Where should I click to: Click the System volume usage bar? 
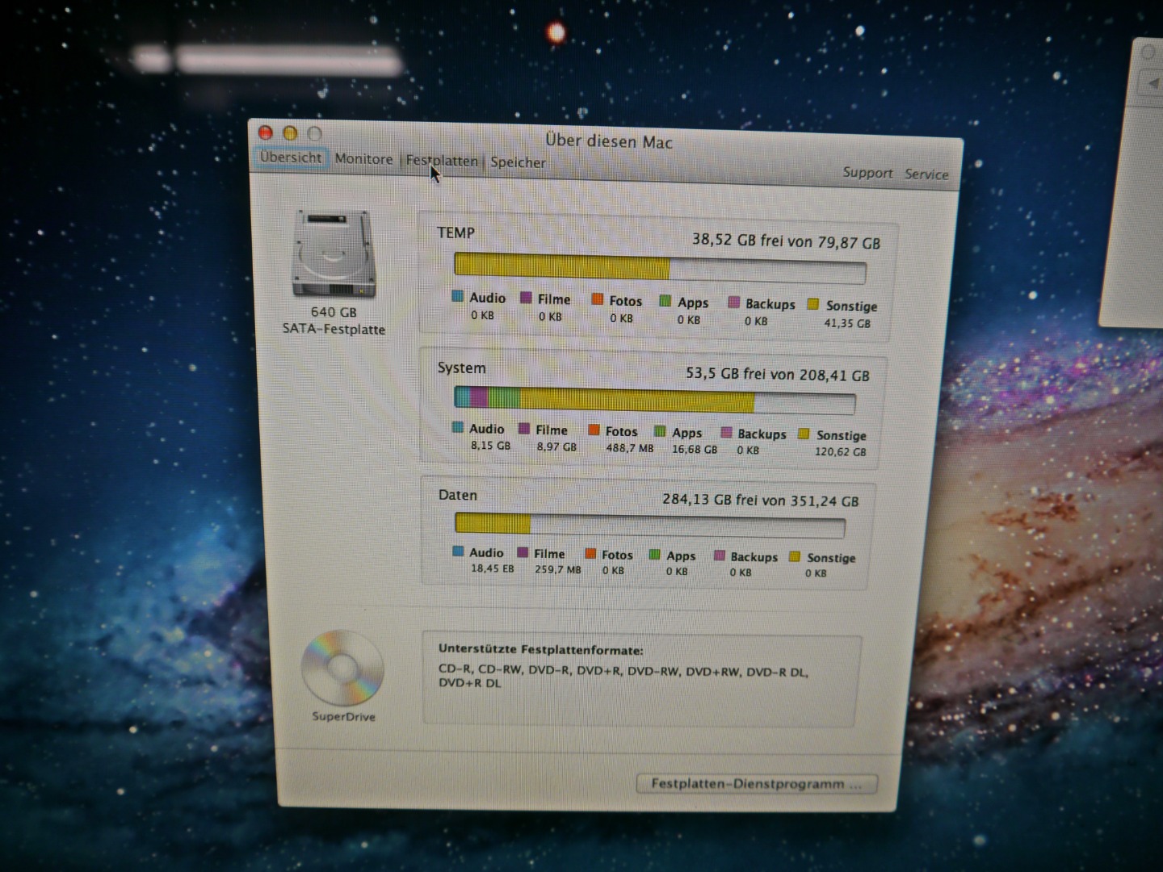pos(654,400)
